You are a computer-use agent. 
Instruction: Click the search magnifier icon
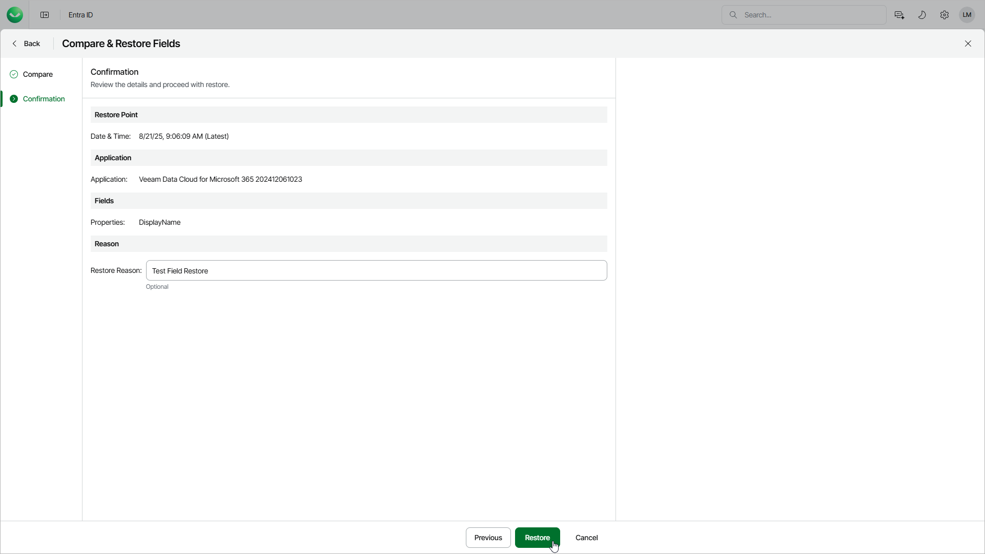point(733,15)
